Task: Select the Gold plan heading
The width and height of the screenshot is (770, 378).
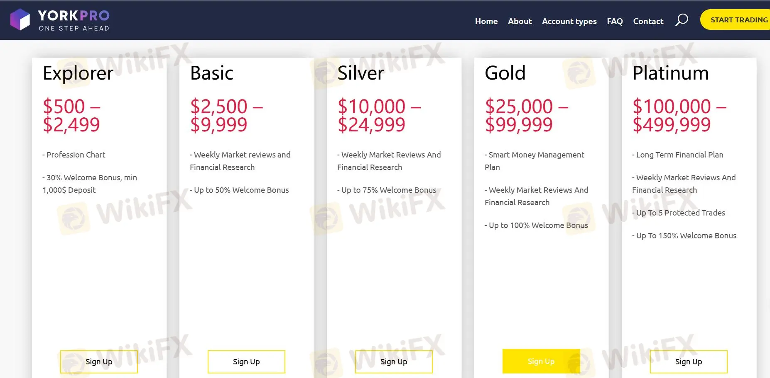Action: click(x=505, y=73)
